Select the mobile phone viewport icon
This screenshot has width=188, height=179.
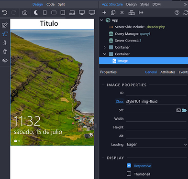click(x=45, y=12)
